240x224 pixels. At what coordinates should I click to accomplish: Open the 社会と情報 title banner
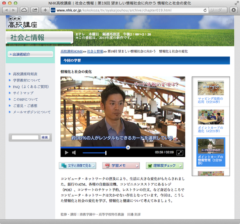pos(40,38)
